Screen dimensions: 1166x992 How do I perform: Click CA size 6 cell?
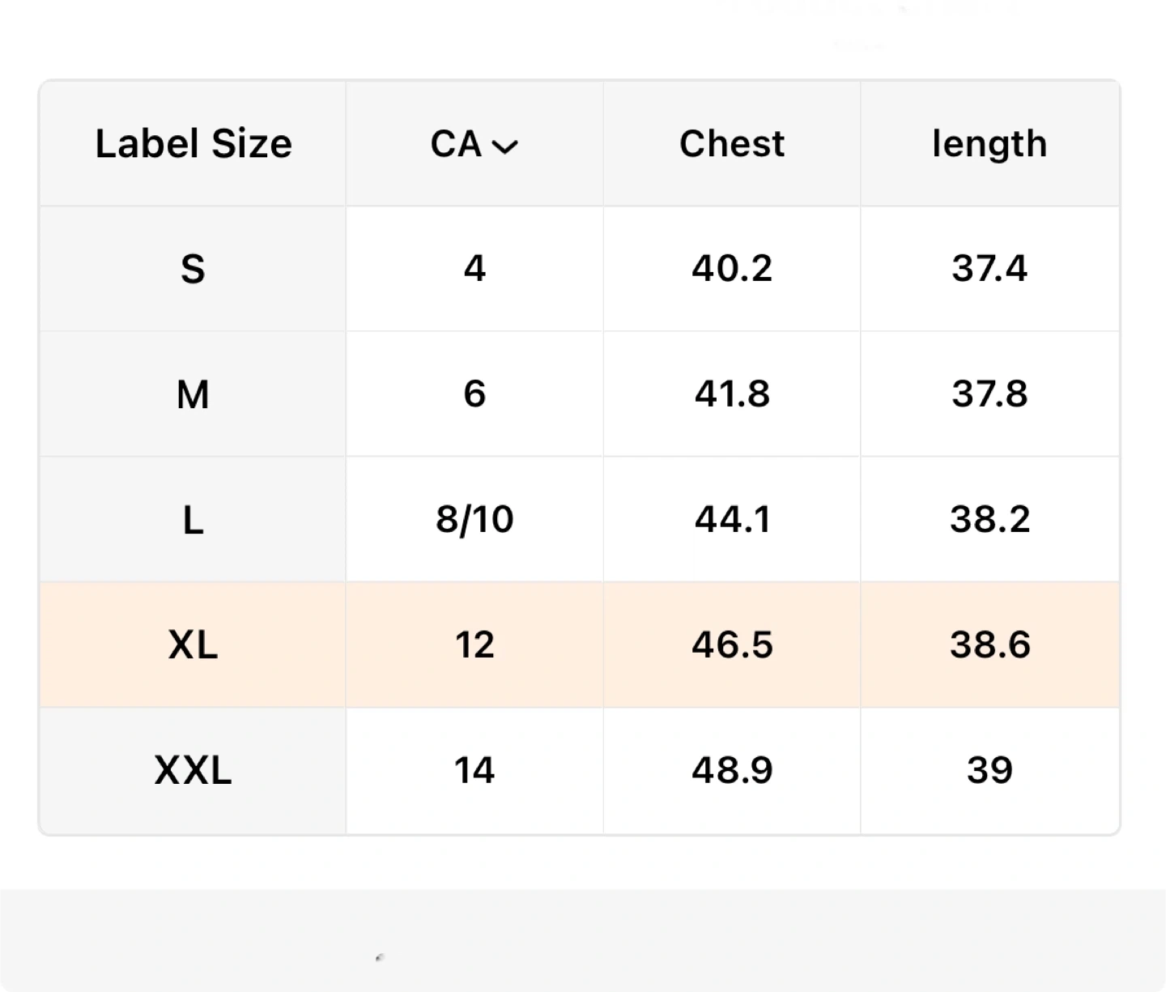click(474, 394)
